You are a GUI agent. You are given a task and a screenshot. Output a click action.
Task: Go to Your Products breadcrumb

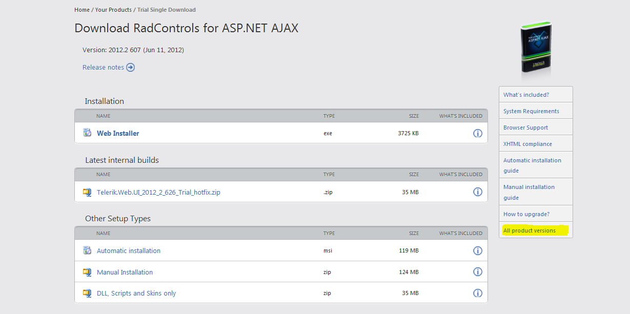(x=113, y=10)
